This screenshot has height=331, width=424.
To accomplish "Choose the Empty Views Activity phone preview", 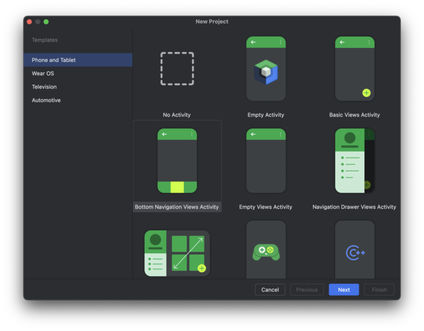I will (266, 160).
